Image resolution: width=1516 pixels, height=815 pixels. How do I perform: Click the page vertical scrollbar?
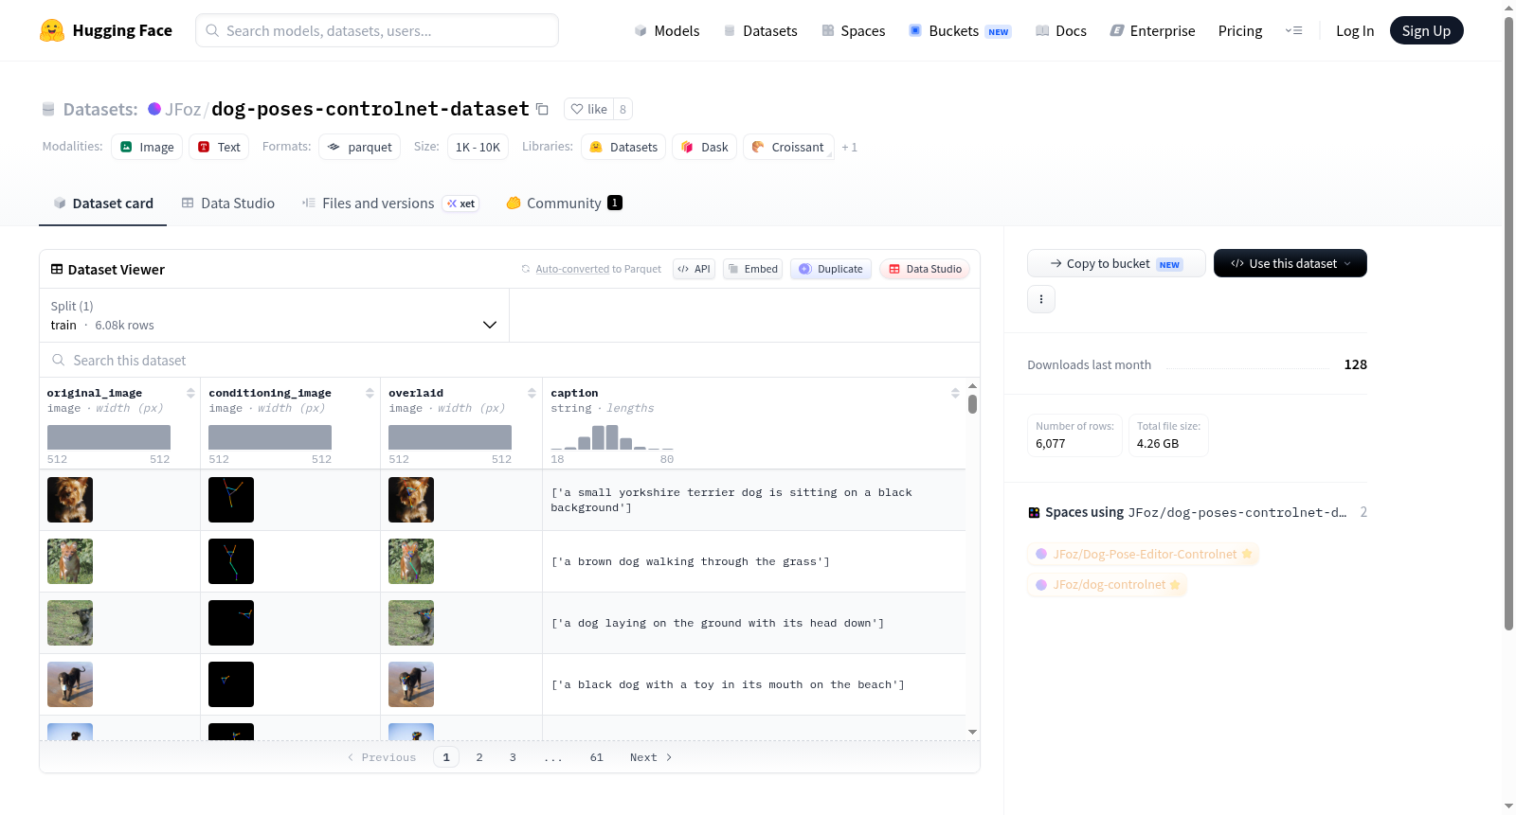tap(1508, 322)
